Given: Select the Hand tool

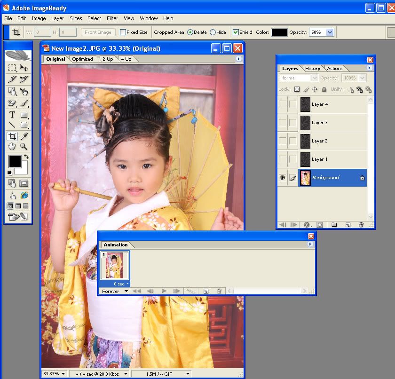Looking at the screenshot, I should click(x=12, y=146).
